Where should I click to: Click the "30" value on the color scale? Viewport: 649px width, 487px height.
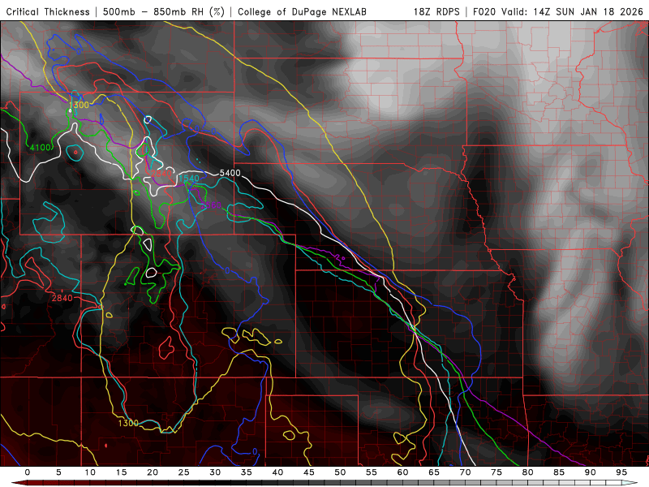(215, 472)
